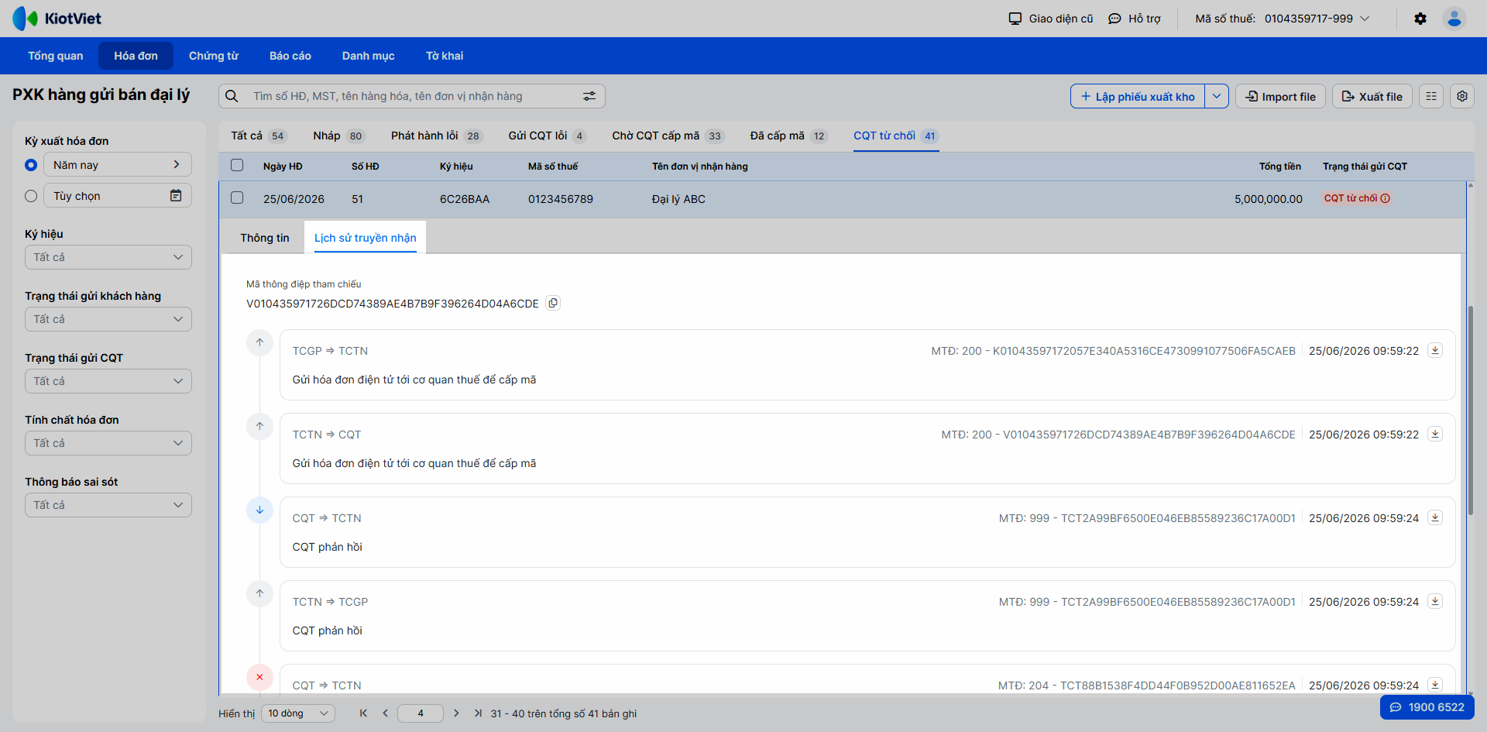Open the column list view icon button
The width and height of the screenshot is (1487, 732).
click(x=1431, y=96)
